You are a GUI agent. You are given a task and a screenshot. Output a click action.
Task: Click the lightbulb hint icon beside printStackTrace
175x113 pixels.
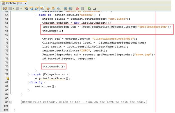[x=8, y=78]
